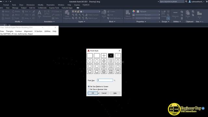Screen dimensions: 208x117
Task: Click the Point Size input field
Action: (105, 80)
